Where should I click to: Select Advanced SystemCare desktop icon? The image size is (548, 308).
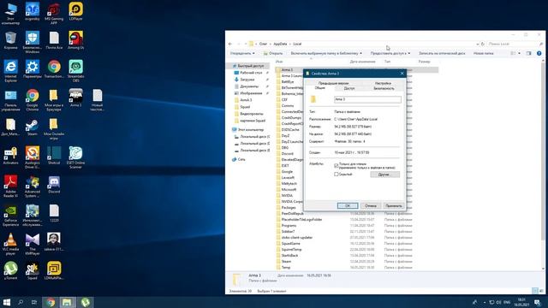tap(33, 187)
